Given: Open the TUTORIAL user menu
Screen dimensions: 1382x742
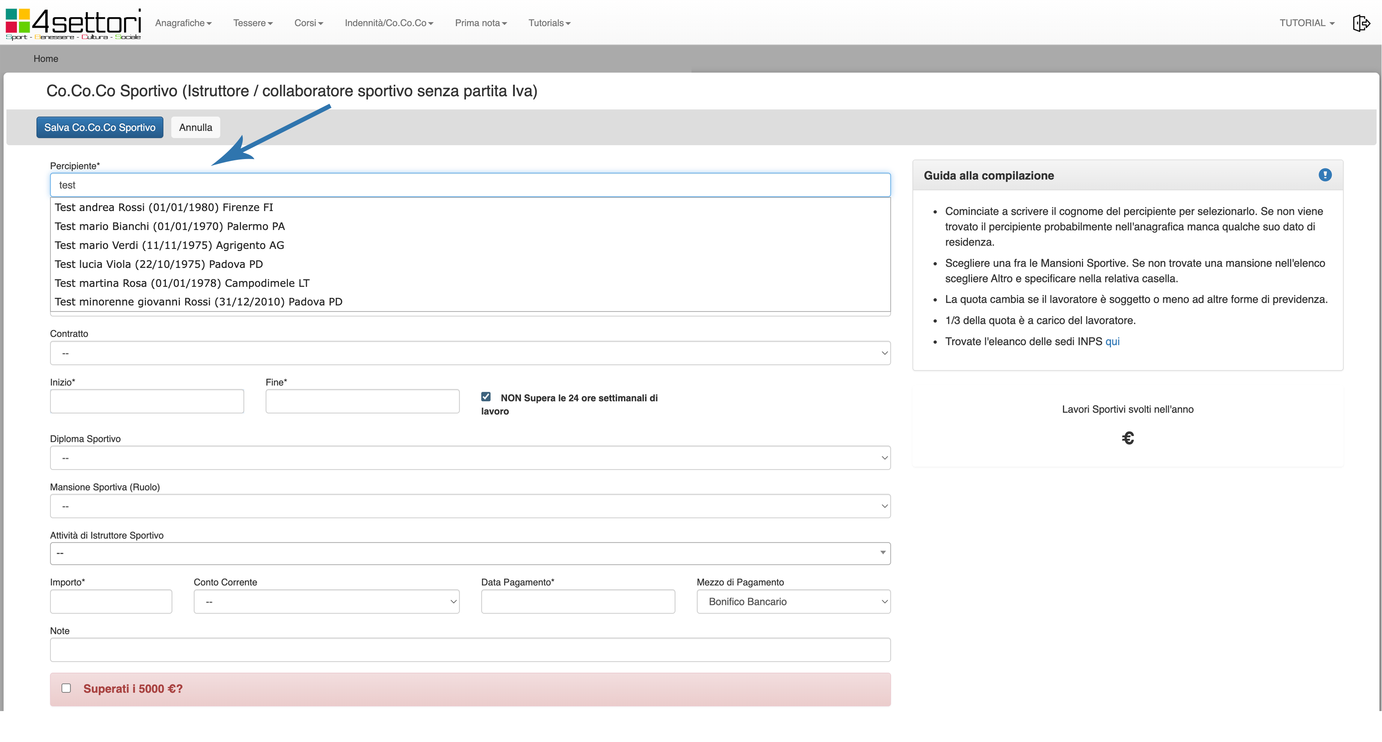Looking at the screenshot, I should [x=1306, y=23].
